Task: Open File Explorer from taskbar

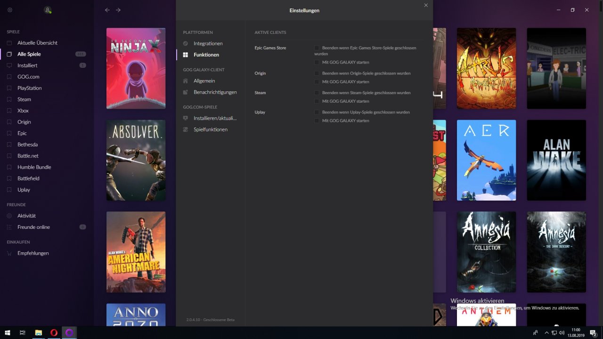Action: pyautogui.click(x=38, y=333)
